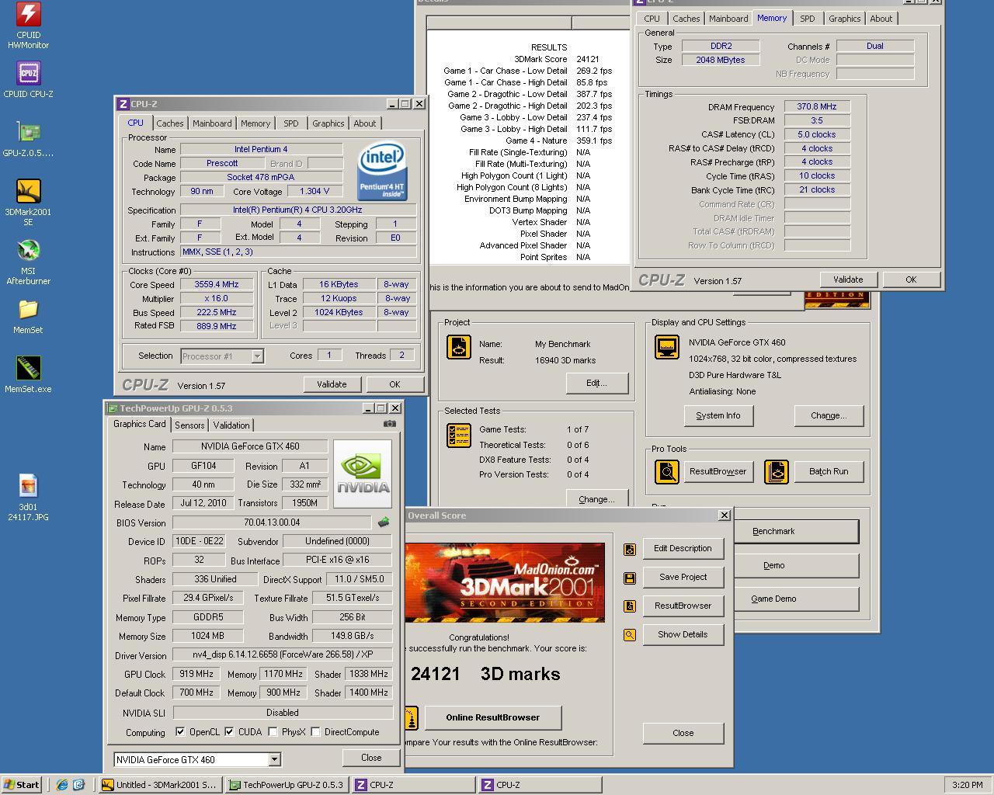Click Validate in the CPU-Z CPU window

pos(332,384)
